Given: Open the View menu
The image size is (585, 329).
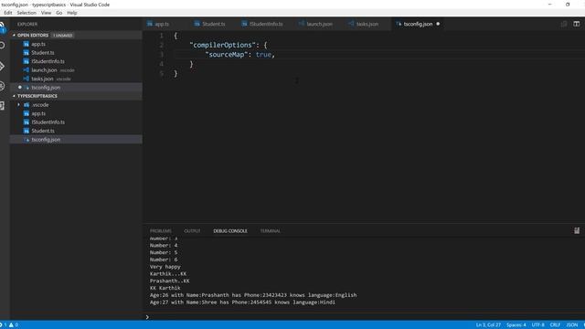Looking at the screenshot, I should click(46, 13).
